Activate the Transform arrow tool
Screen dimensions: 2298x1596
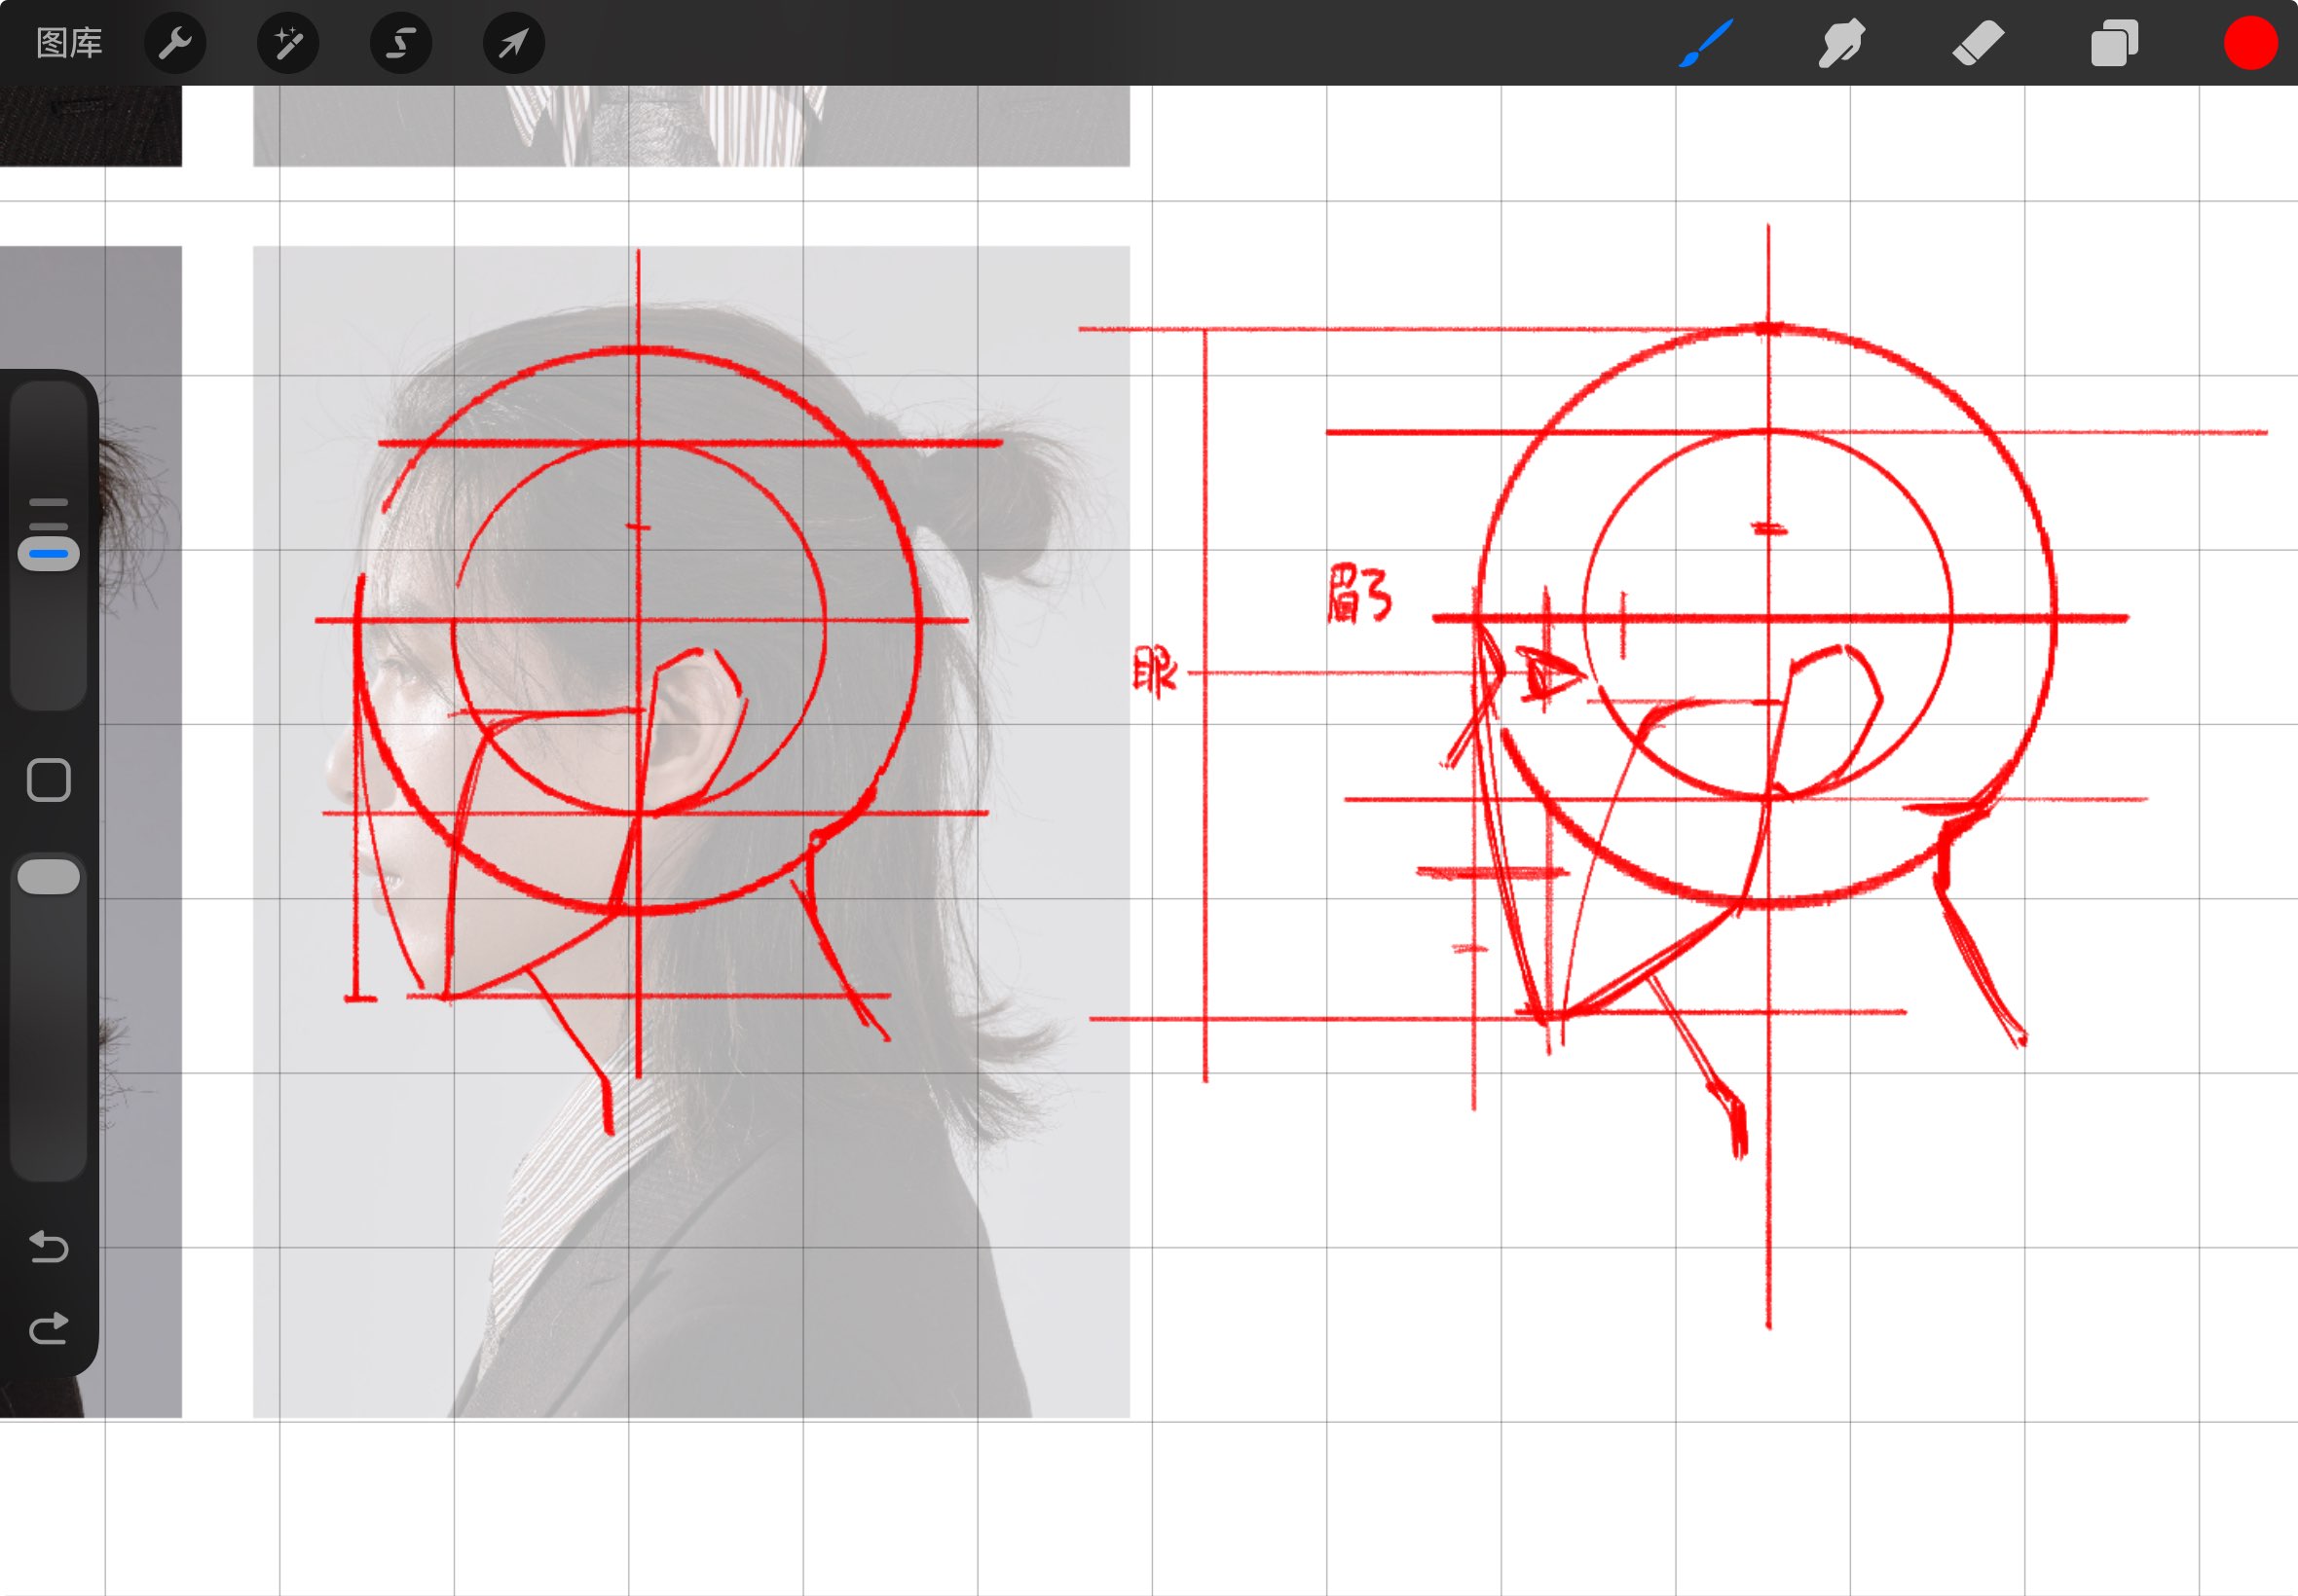point(514,43)
